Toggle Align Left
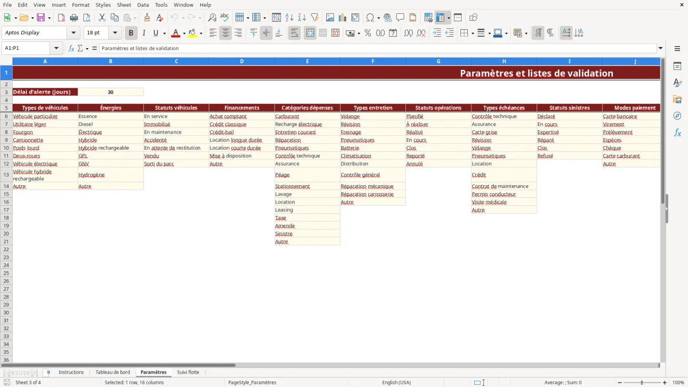 (x=213, y=33)
